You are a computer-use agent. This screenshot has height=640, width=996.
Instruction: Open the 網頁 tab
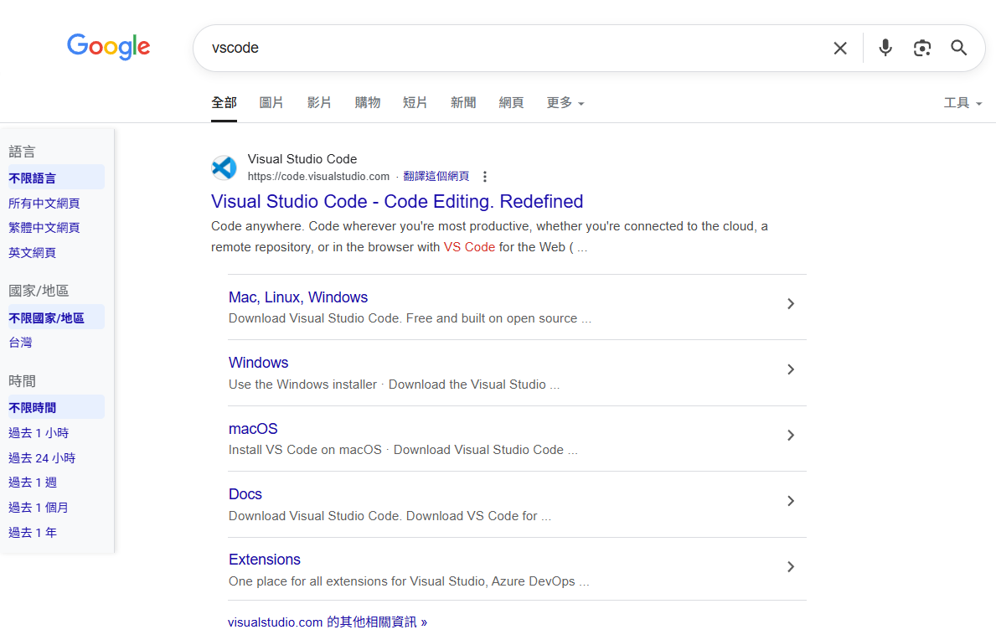[x=511, y=103]
